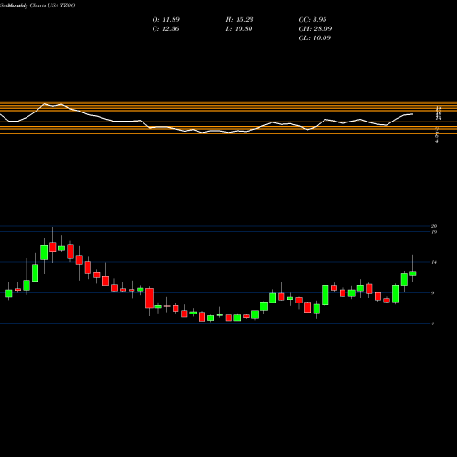457x457 pixels.
Task: Select the high value 'H: 15.23'
Action: pyautogui.click(x=239, y=20)
